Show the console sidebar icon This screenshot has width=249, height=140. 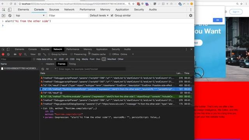click(4, 16)
